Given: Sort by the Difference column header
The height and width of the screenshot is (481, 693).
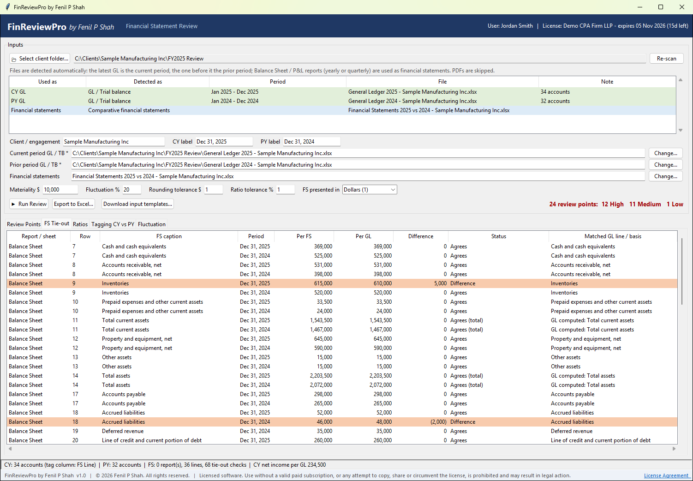Looking at the screenshot, I should coord(421,236).
